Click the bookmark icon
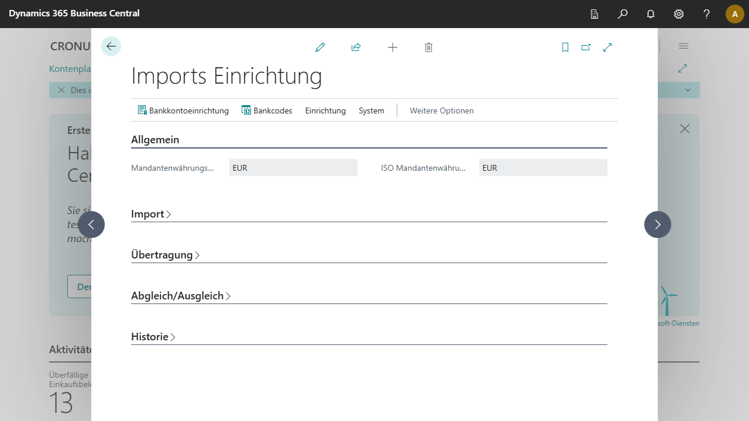The image size is (749, 421). [565, 47]
